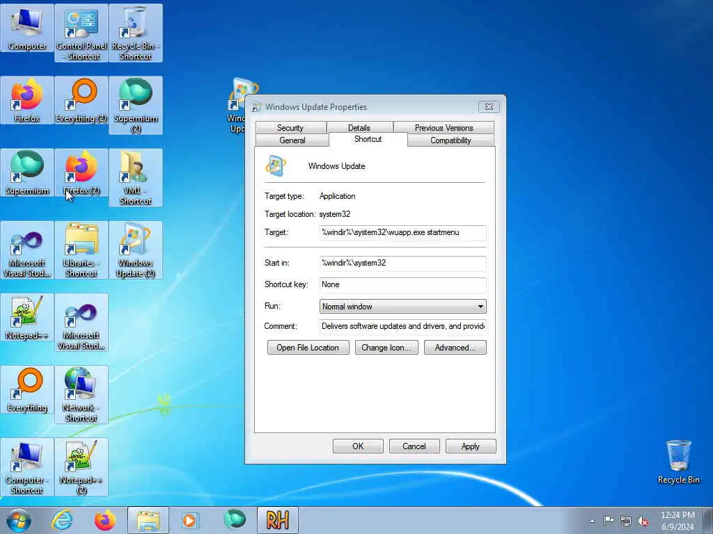
Task: Select the Windows Update (2) desktop icon
Action: pos(136,250)
